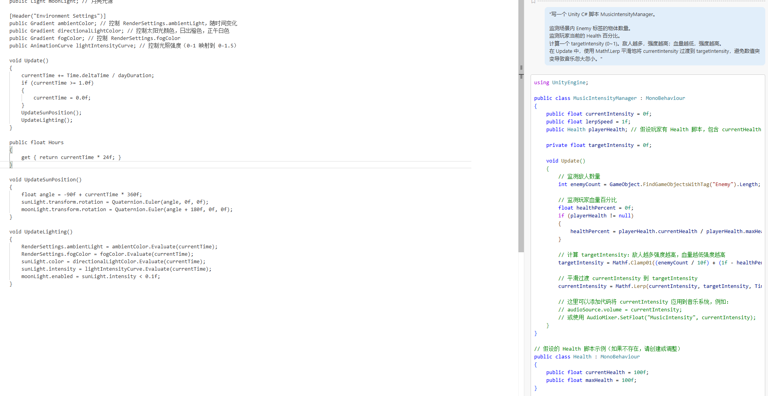The image size is (768, 396).
Task: Click the MusicIntensityManager class name in code block
Action: (x=605, y=98)
